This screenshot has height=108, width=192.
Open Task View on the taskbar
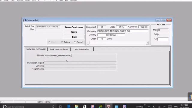(x=60, y=106)
